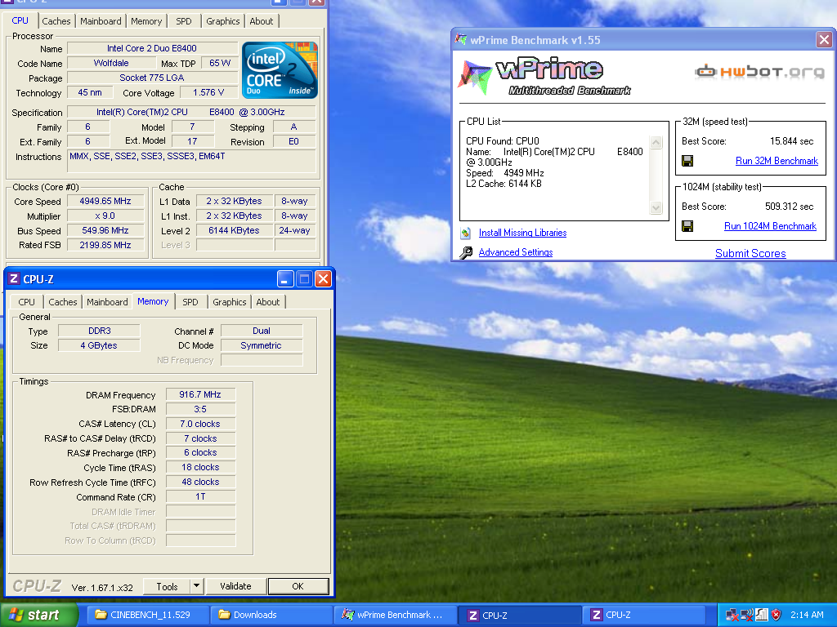
Task: Open the Windows Start button
Action: click(x=38, y=616)
